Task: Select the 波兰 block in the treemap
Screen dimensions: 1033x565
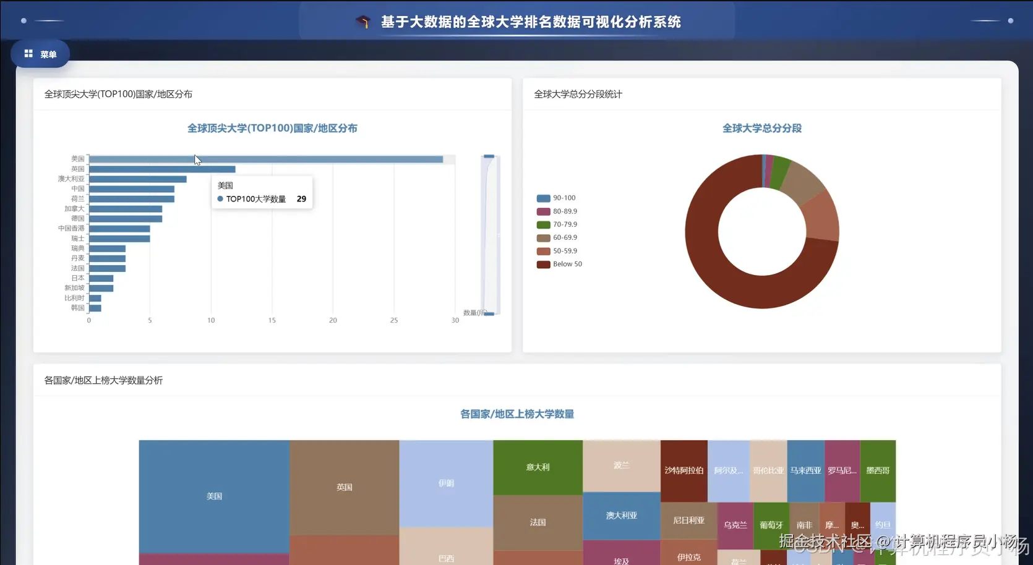Action: [x=622, y=465]
